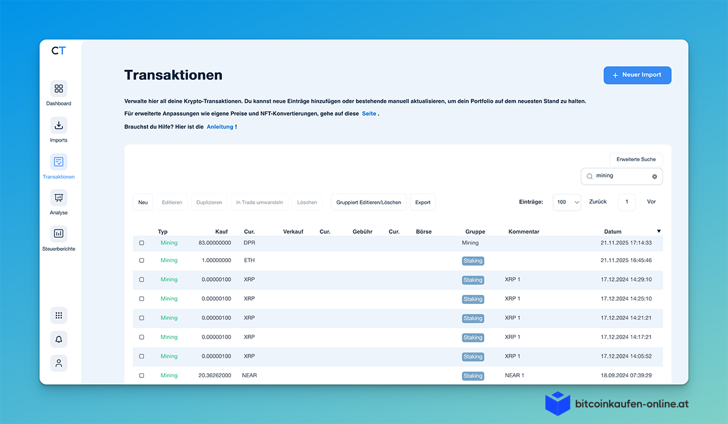Viewport: 728px width, 424px height.
Task: Sort by the Kommentar column header
Action: pos(524,231)
